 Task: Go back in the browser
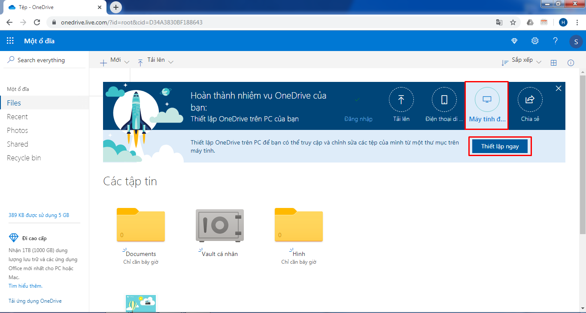(9, 22)
